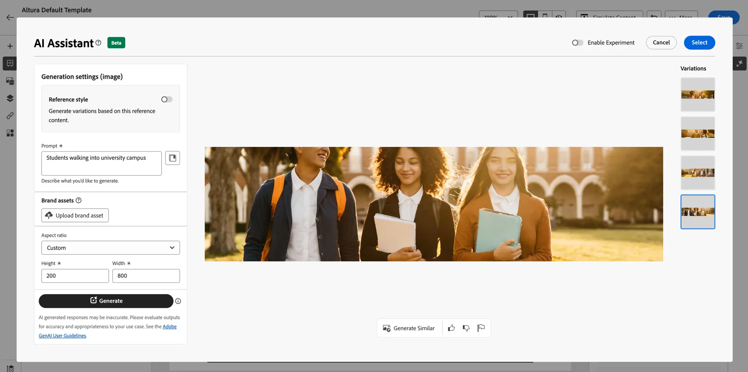Viewport: 748px width, 372px height.
Task: Open the image assets icon in left sidebar
Action: [x=10, y=81]
